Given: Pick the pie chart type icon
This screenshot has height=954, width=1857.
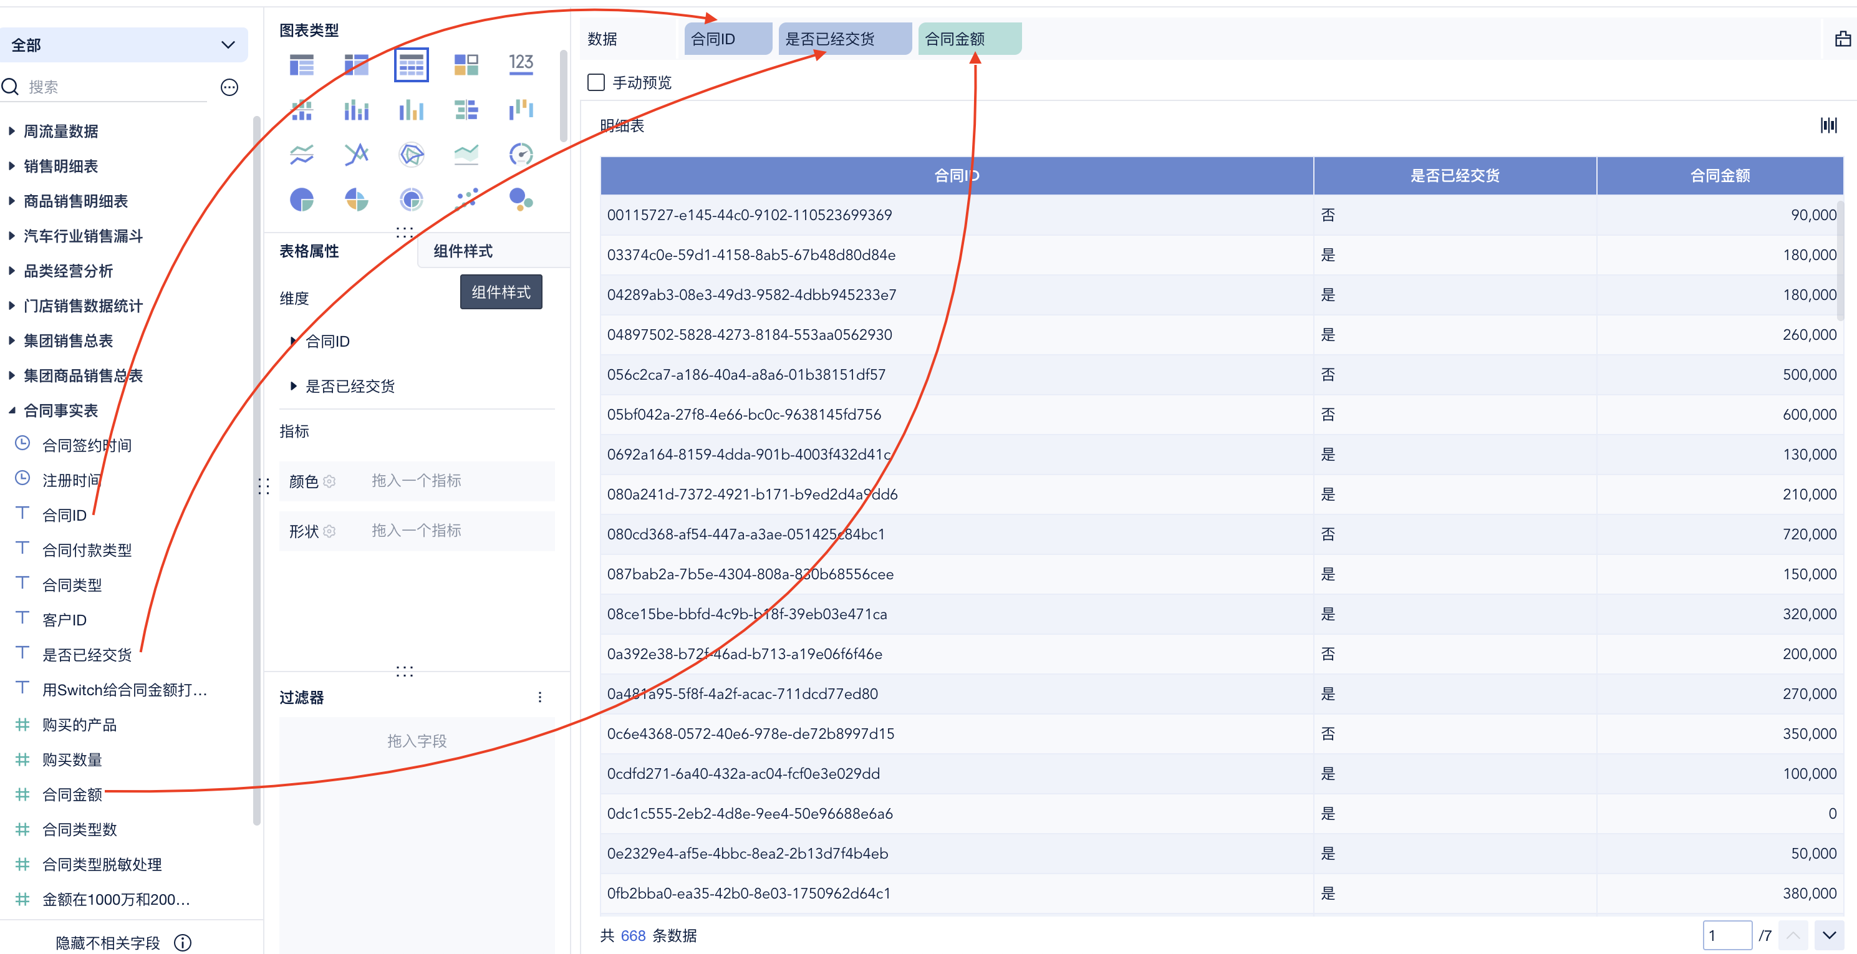Looking at the screenshot, I should pos(301,200).
